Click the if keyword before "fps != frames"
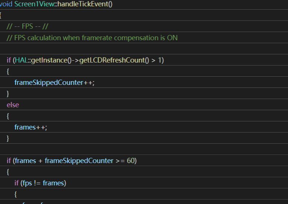This screenshot has height=204, width=288. tap(16, 183)
